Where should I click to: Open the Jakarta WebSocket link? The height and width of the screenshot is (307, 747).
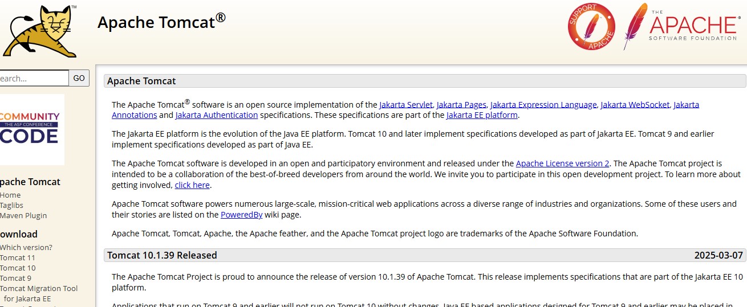(635, 105)
